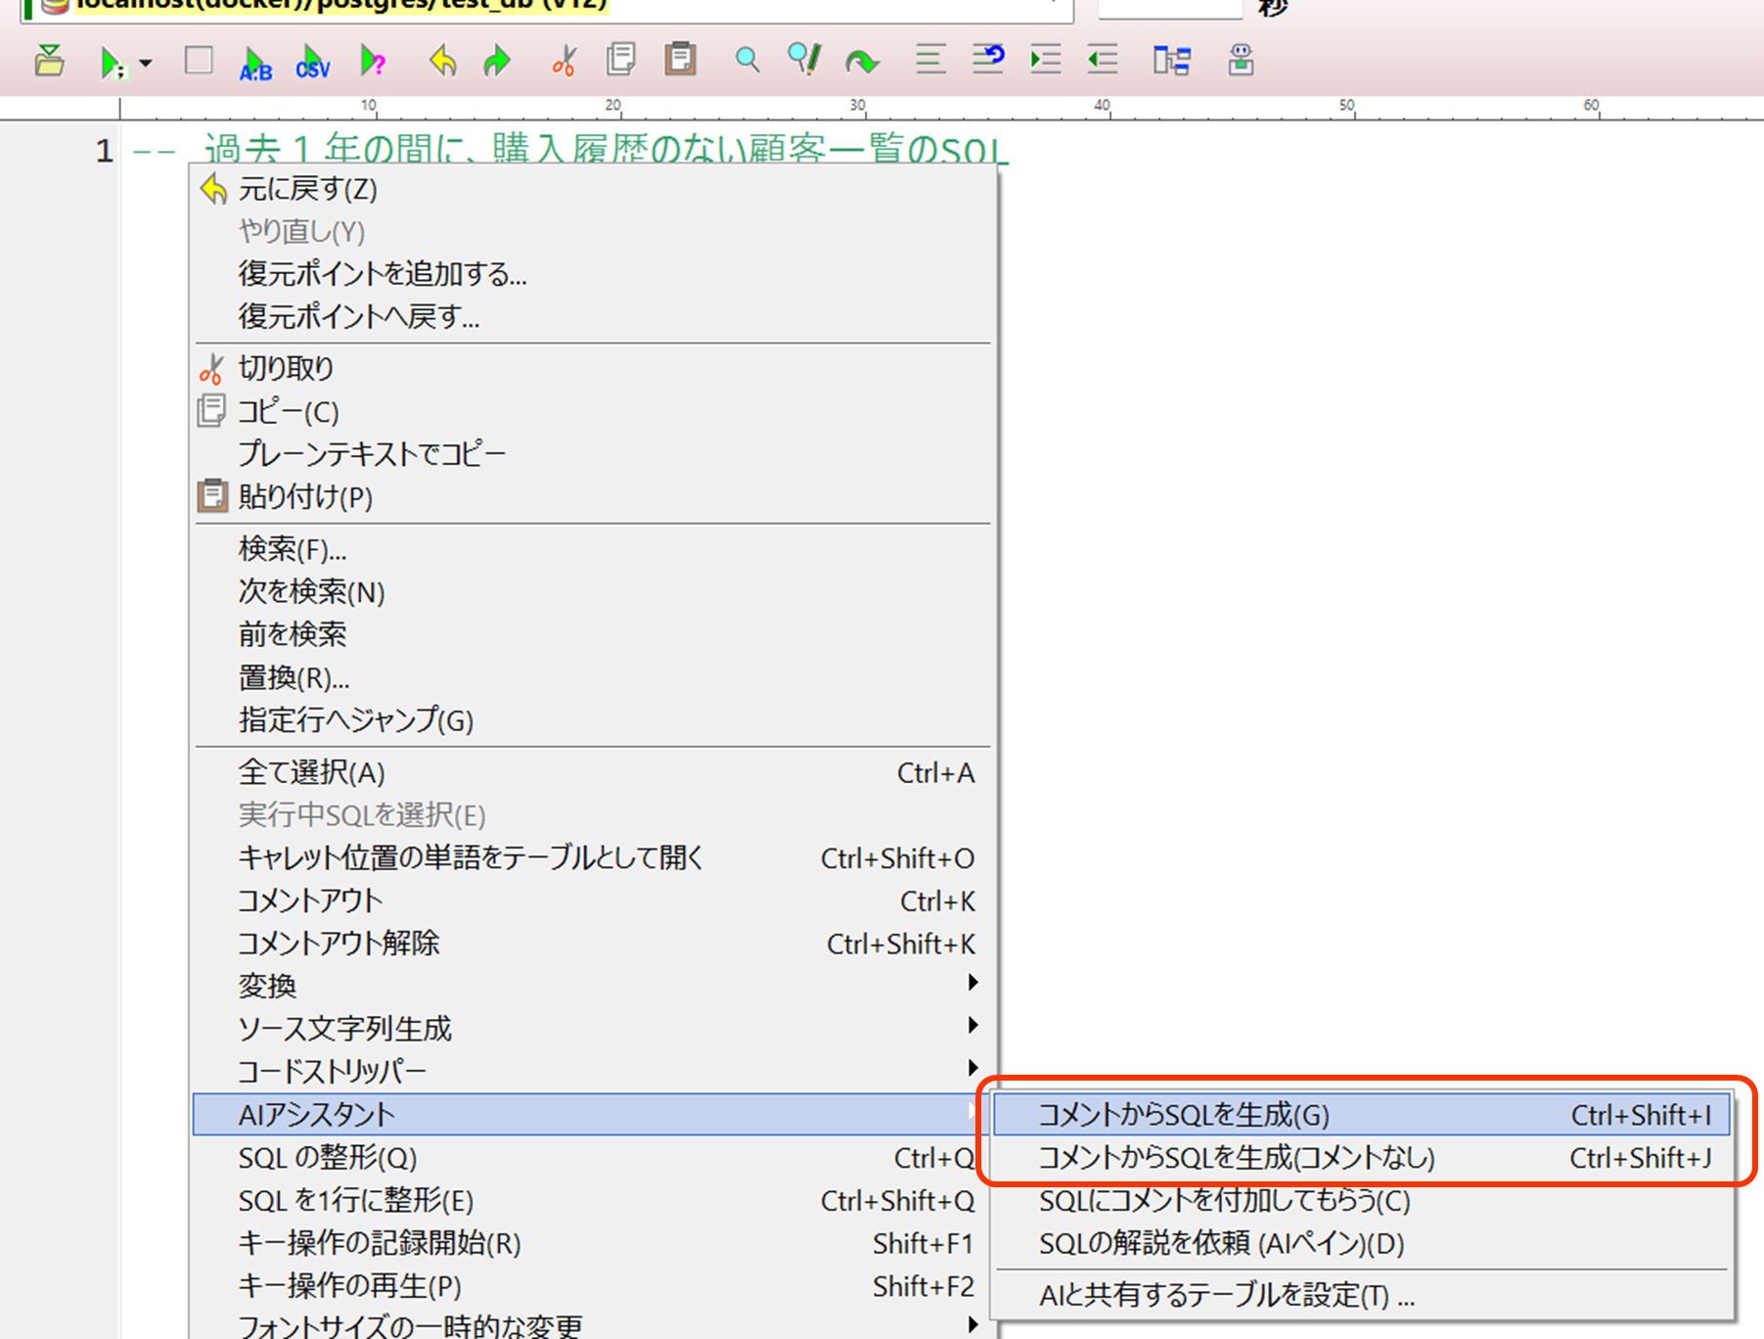Click the scissors cut icon in the toolbar

pos(564,62)
